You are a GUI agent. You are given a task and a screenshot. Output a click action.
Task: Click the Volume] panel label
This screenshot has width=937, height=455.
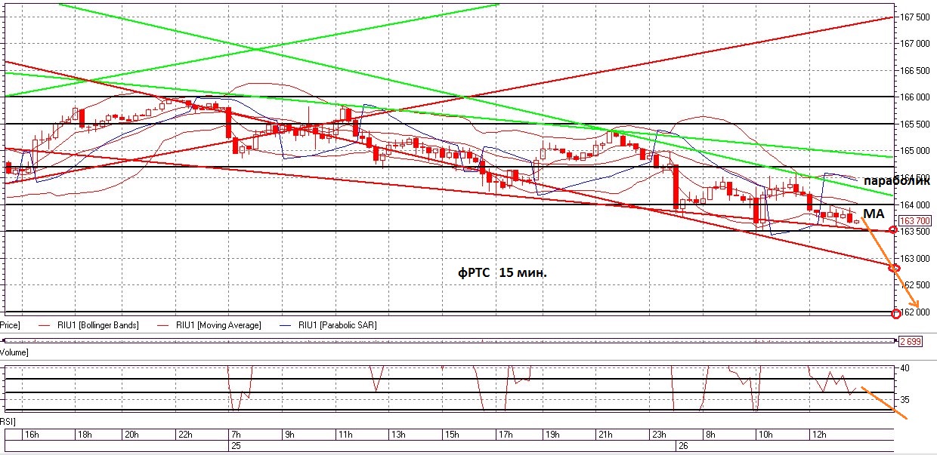14,352
